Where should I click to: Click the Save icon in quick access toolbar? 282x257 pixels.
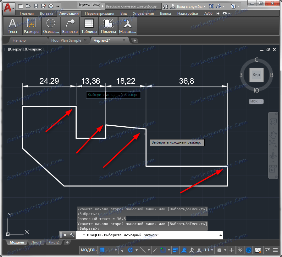(36, 7)
